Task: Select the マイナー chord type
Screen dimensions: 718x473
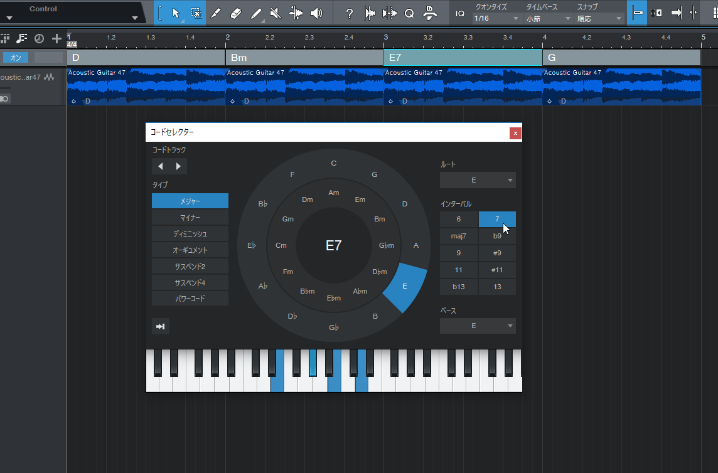Action: click(x=190, y=218)
